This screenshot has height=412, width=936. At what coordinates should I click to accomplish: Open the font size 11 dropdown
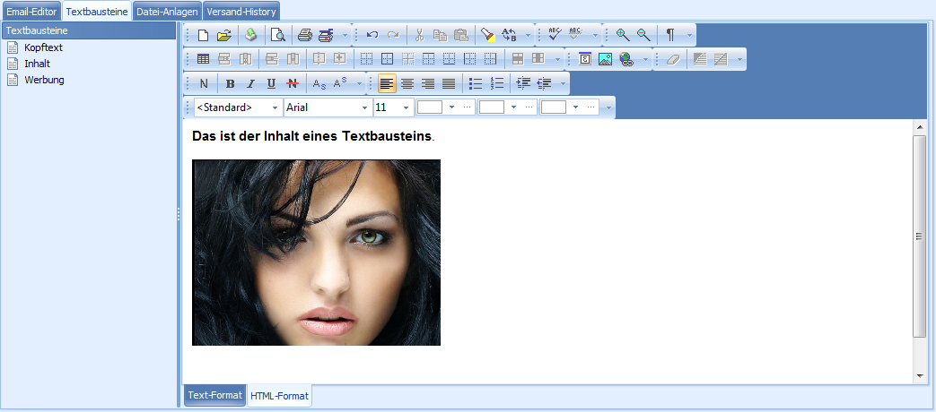(x=406, y=107)
